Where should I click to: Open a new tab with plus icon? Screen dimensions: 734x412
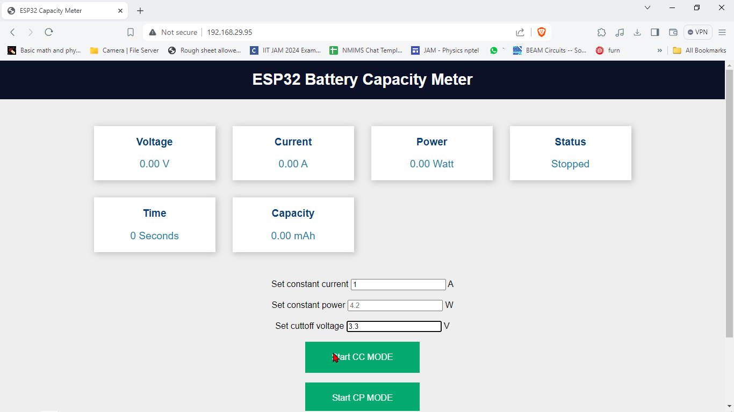coord(140,11)
